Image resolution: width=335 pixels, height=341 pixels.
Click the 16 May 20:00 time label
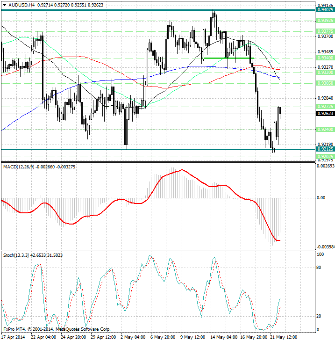254,337
